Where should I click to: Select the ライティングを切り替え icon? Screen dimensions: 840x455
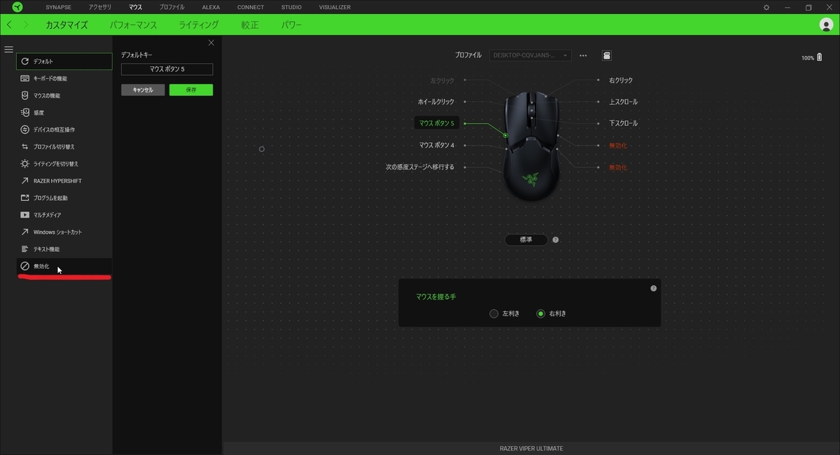coord(25,163)
